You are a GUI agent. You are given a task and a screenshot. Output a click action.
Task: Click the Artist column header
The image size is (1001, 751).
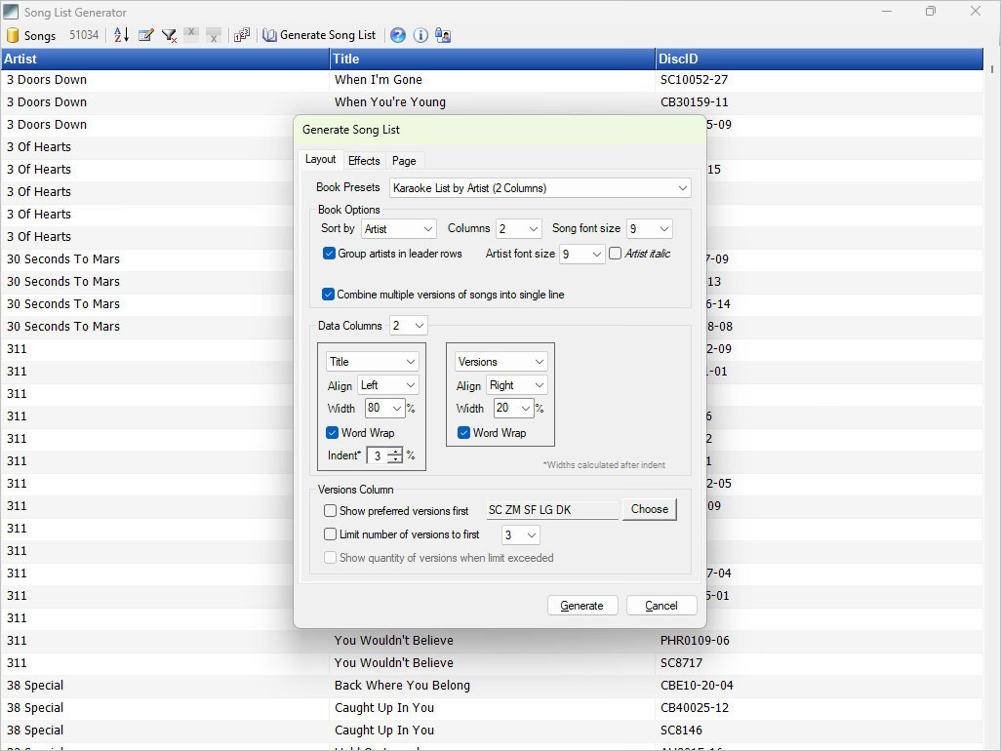[165, 59]
